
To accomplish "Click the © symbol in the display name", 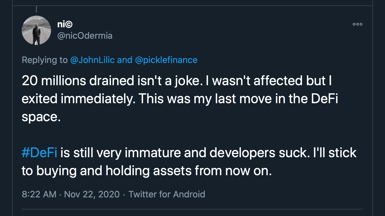I will point(69,25).
